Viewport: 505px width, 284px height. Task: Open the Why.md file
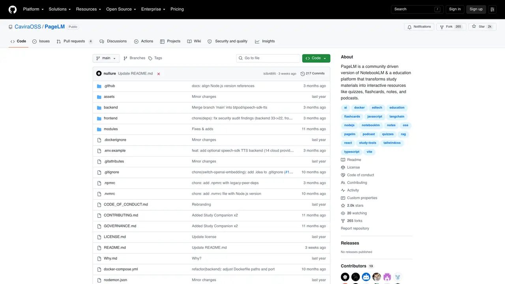tap(110, 258)
